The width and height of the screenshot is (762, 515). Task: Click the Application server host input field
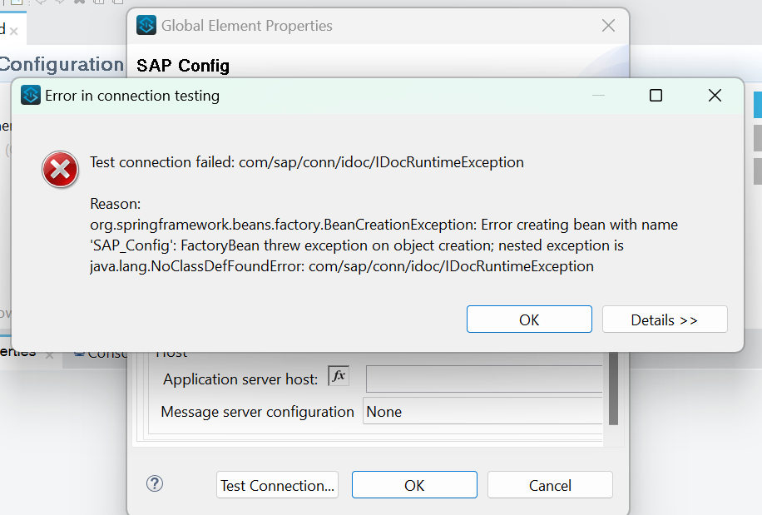click(483, 379)
